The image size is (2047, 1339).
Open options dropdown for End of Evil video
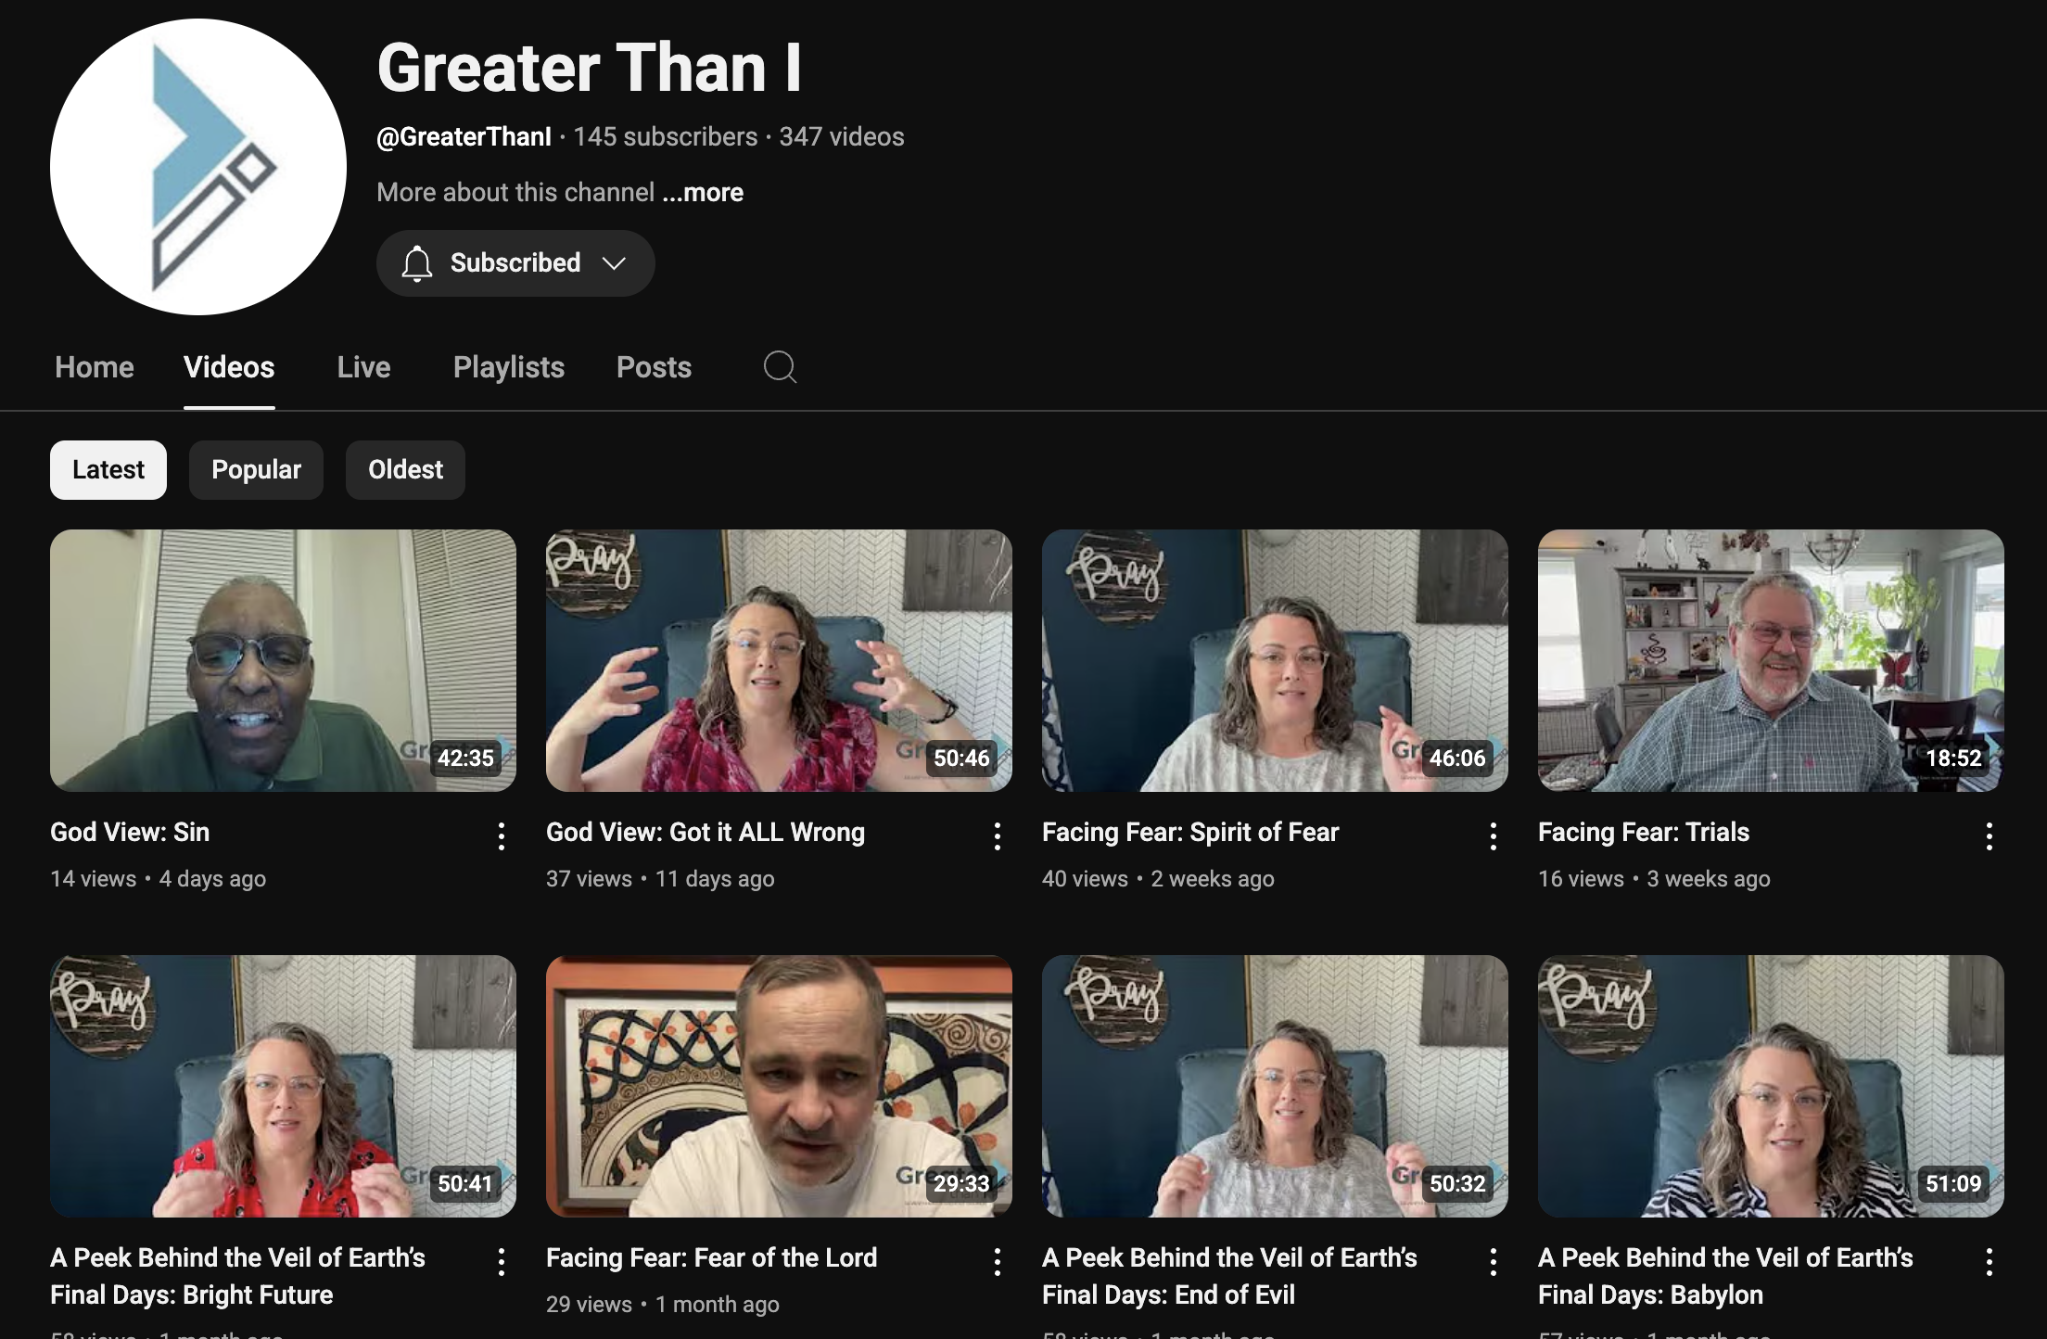tap(1493, 1262)
